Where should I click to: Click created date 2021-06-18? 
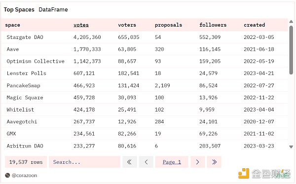click(x=259, y=49)
